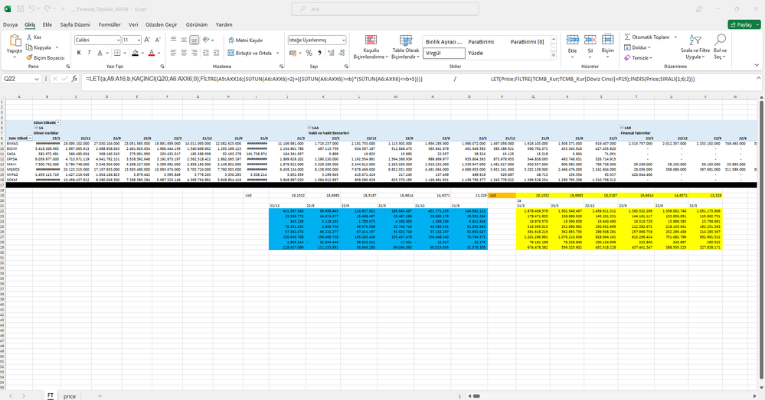
Task: Open Koşullu Biçimlendirme conditional formatting
Action: pos(371,47)
